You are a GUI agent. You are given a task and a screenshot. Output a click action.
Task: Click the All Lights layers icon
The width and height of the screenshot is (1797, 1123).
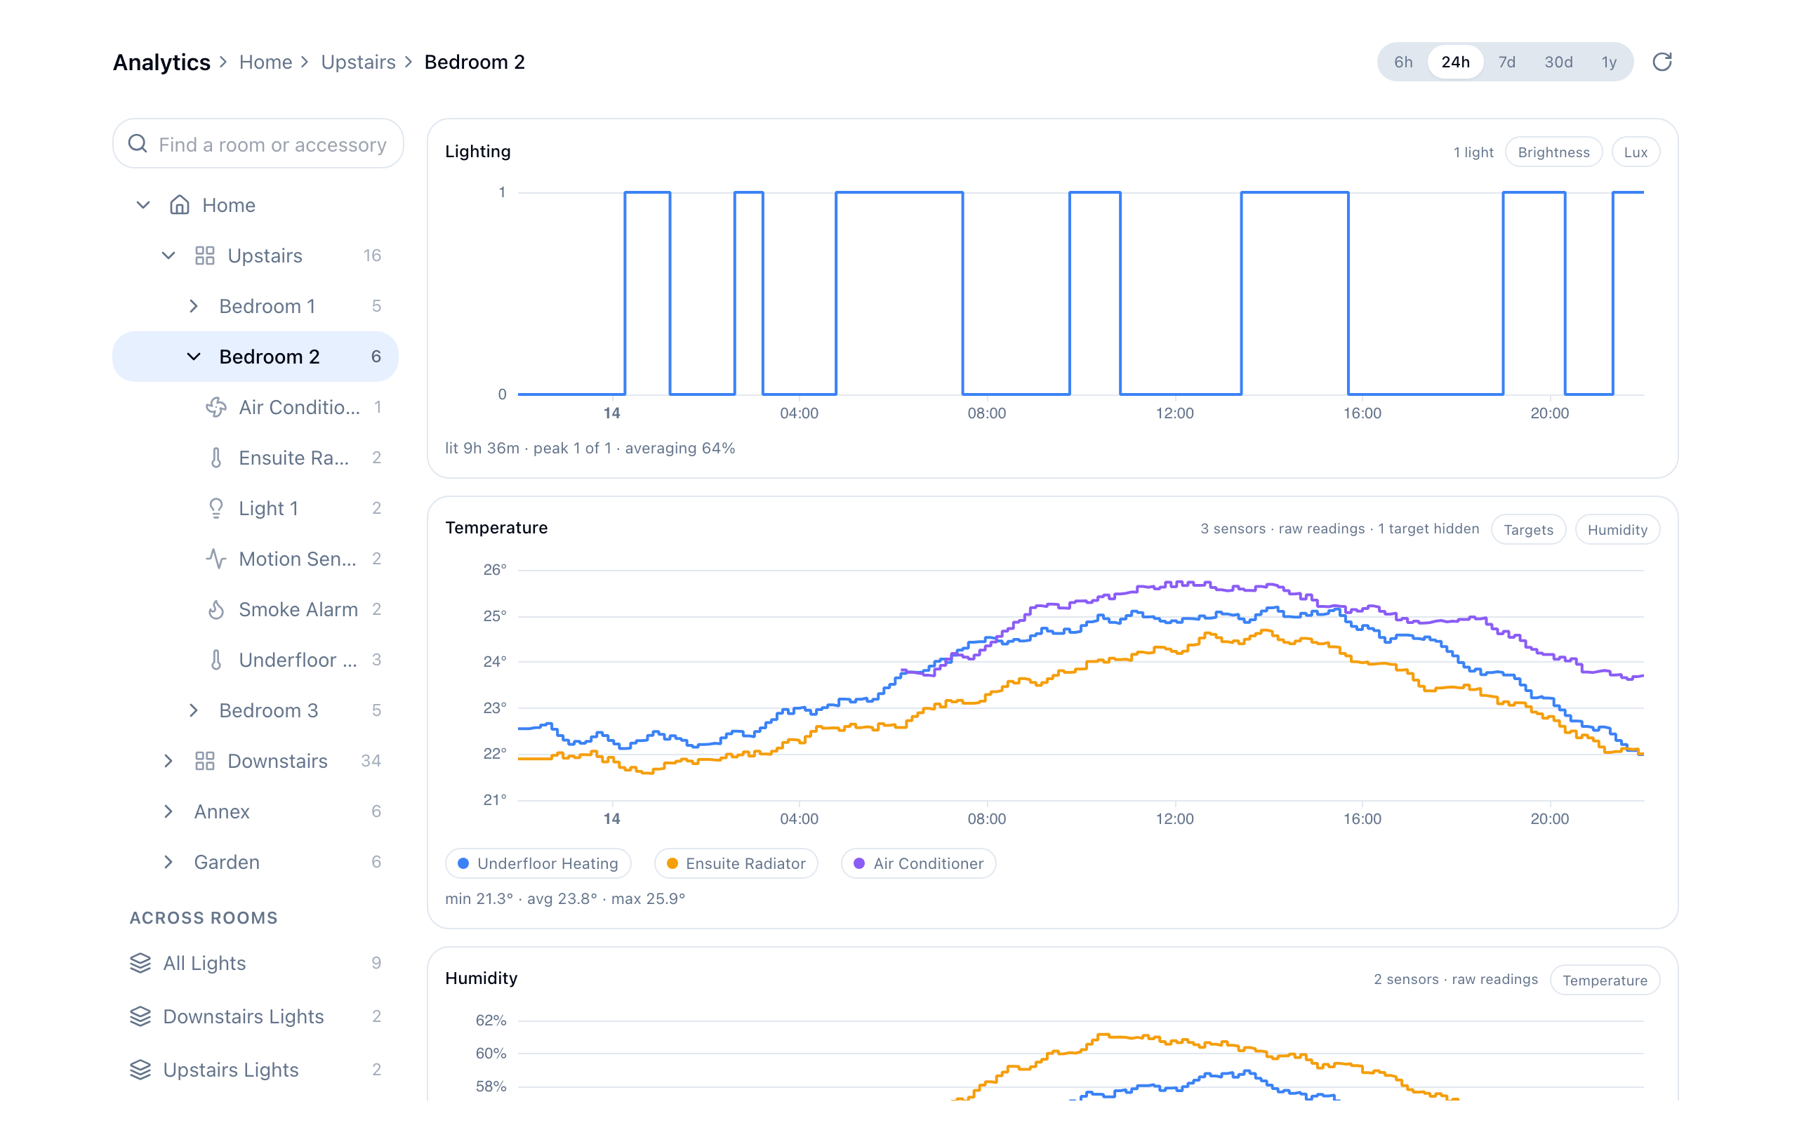(x=140, y=962)
